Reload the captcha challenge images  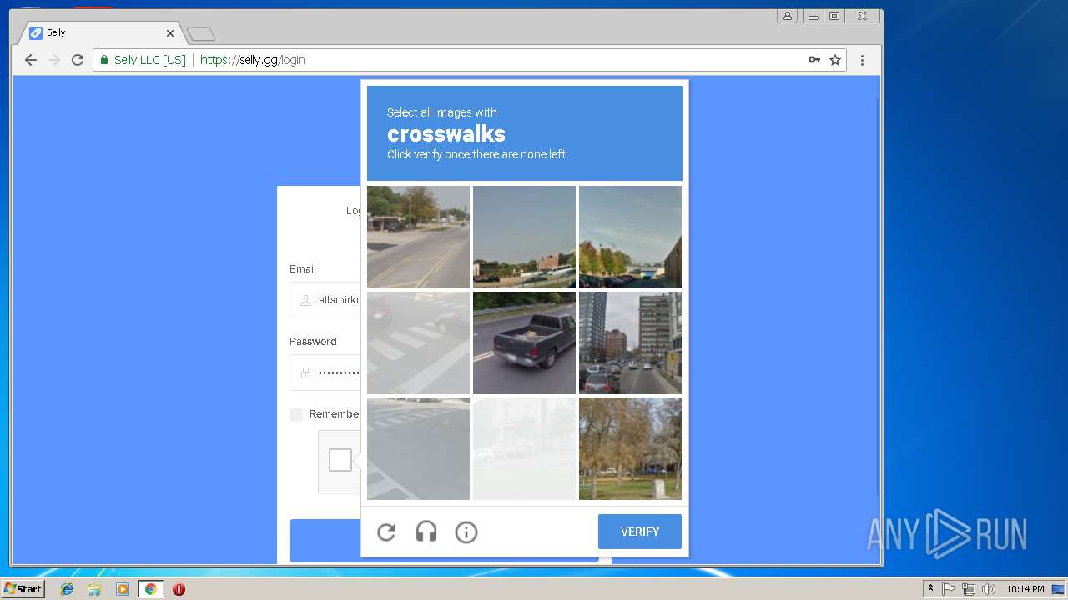[386, 532]
